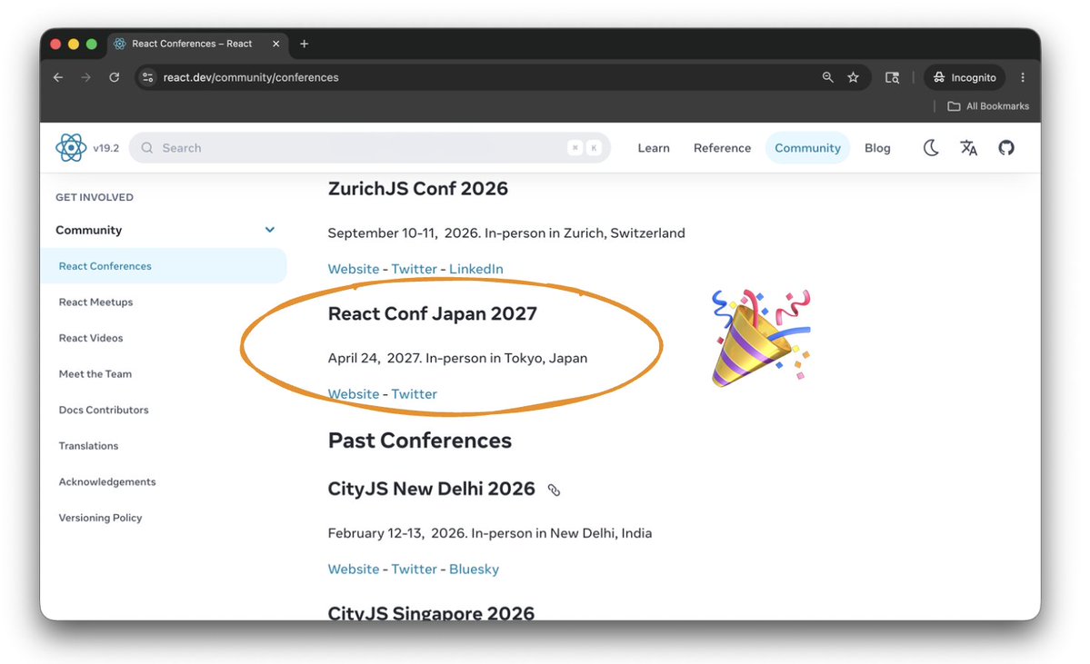Toggle dark mode with the moon icon
Screen dimensions: 1090x664
(931, 147)
